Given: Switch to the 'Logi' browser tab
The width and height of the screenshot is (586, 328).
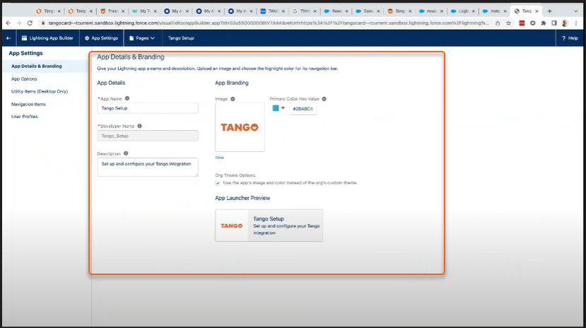Looking at the screenshot, I should [x=462, y=11].
